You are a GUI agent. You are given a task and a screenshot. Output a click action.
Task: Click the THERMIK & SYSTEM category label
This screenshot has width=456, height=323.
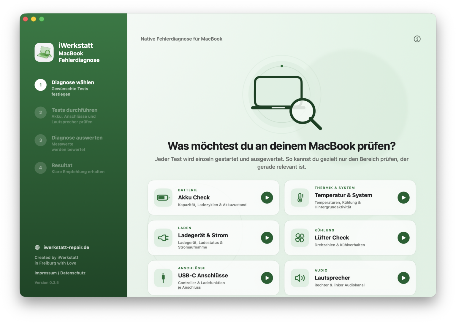click(x=335, y=188)
